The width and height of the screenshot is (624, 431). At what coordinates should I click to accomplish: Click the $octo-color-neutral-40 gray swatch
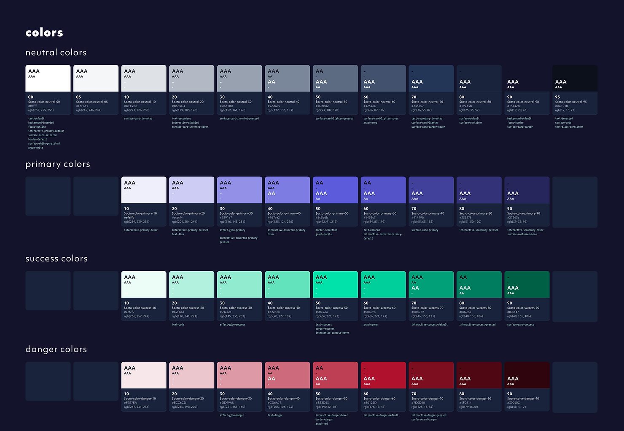287,78
